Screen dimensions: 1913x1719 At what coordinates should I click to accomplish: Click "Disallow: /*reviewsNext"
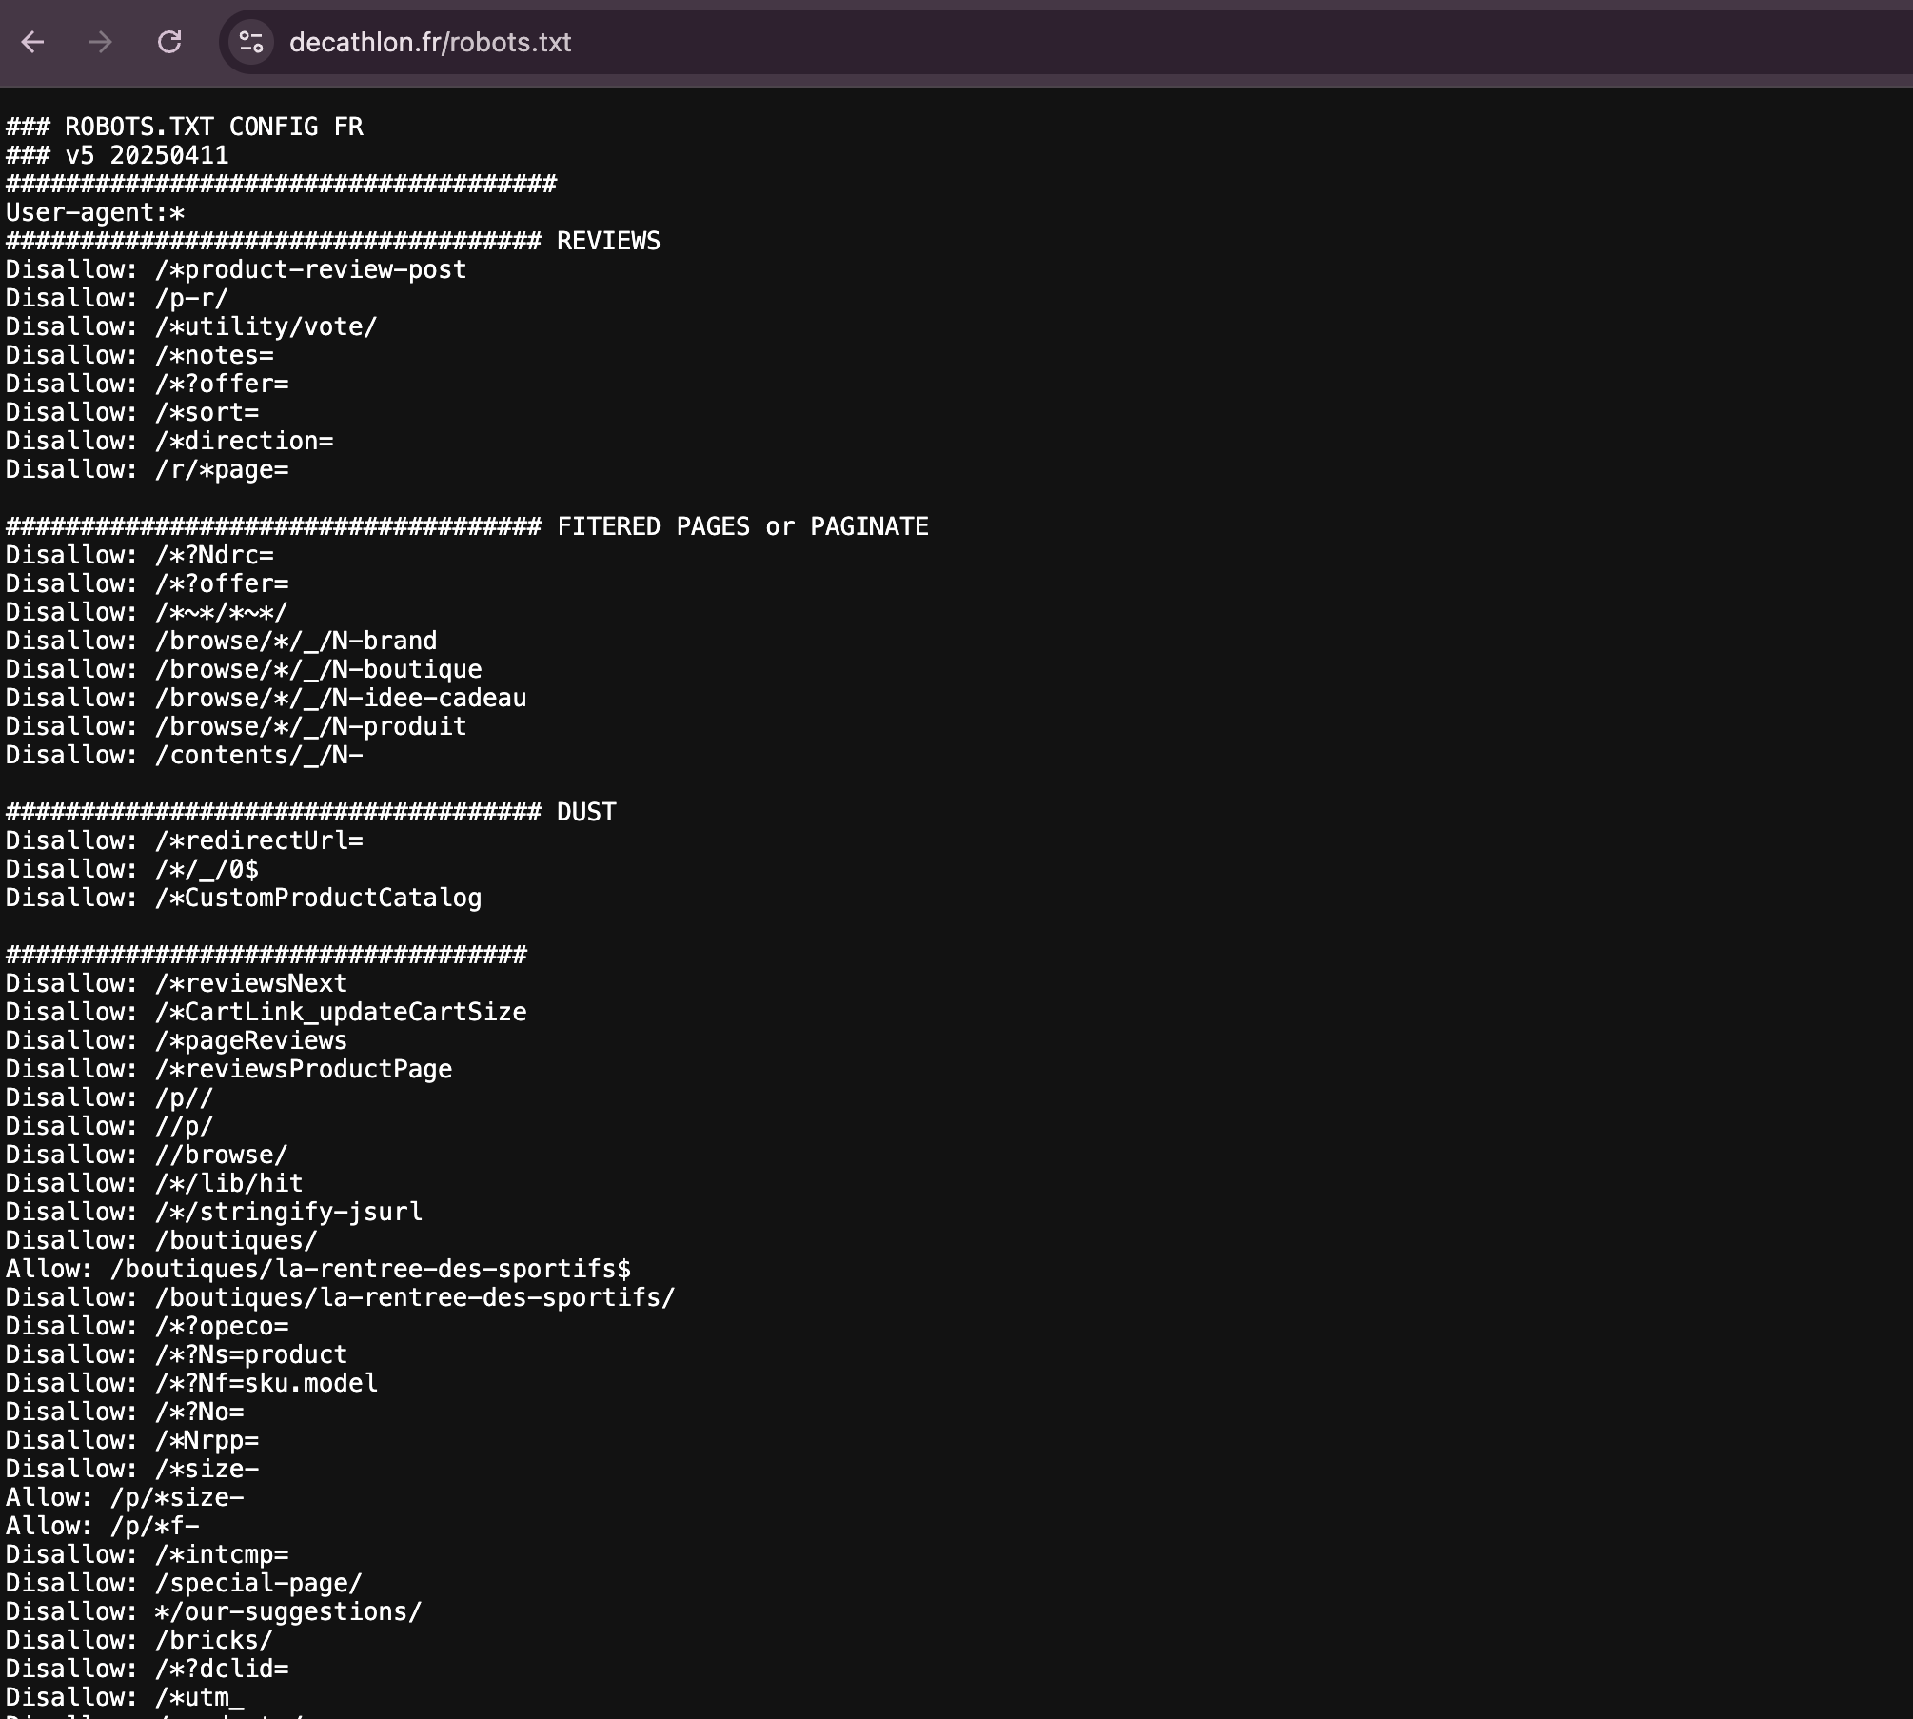pyautogui.click(x=177, y=983)
